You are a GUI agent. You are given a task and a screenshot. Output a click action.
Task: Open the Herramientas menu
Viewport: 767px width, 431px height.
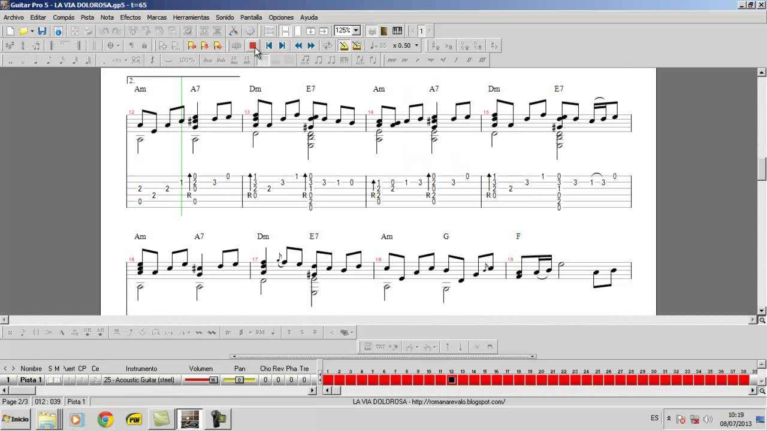pos(191,17)
